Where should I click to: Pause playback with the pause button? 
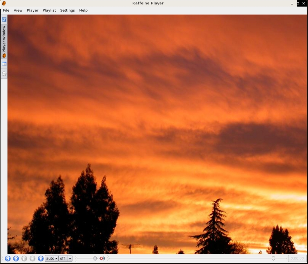(x=24, y=258)
